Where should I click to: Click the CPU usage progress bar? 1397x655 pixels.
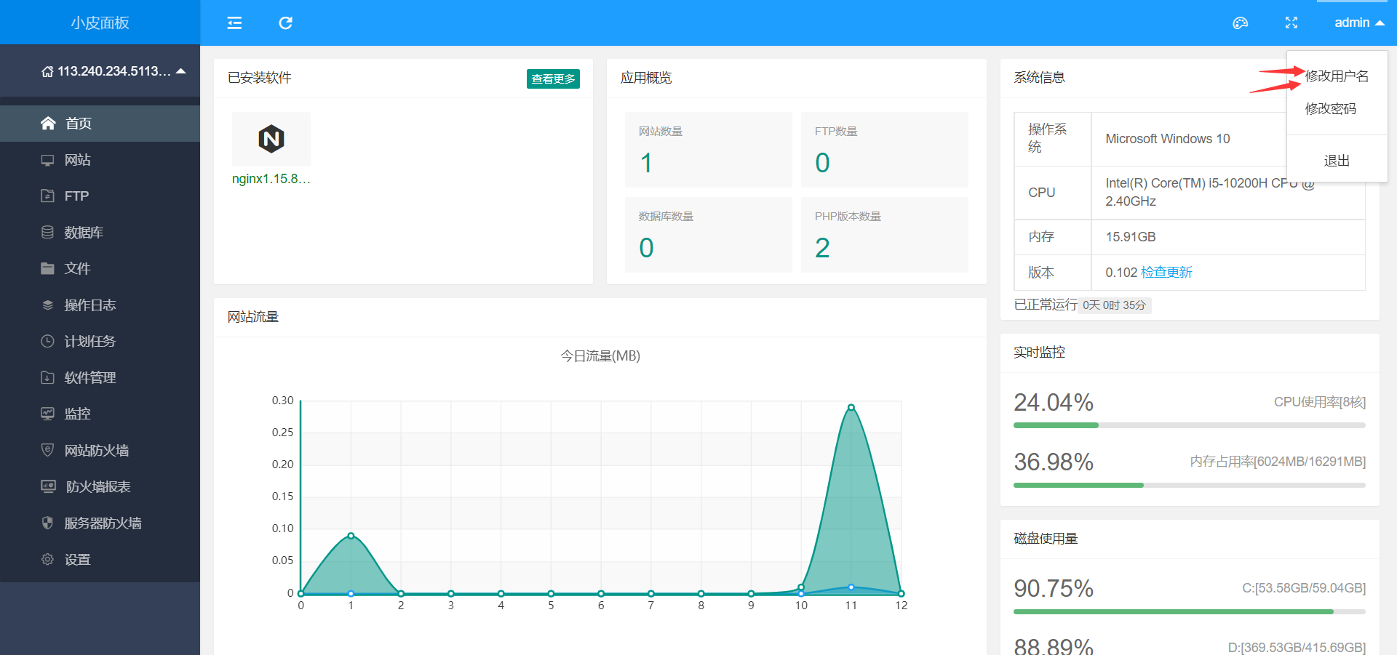coord(1190,425)
